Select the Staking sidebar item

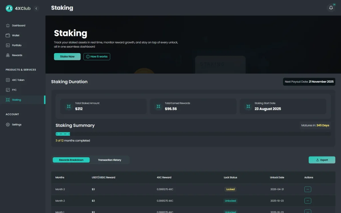(16, 100)
